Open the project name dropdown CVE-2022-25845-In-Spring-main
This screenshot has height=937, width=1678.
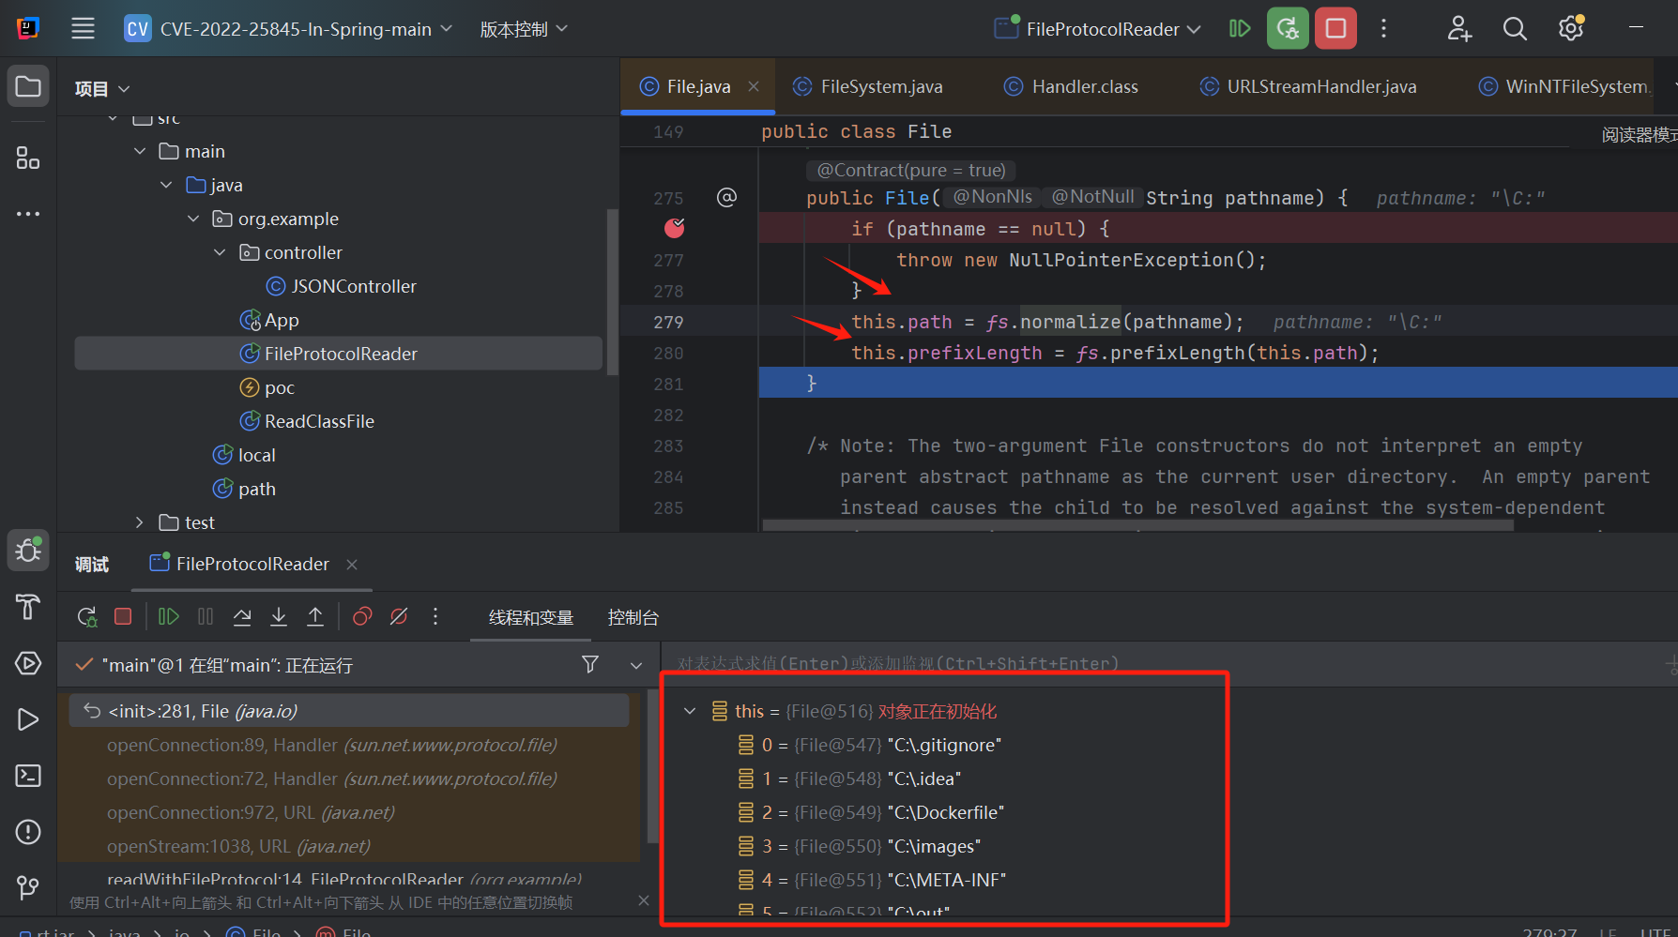click(289, 29)
